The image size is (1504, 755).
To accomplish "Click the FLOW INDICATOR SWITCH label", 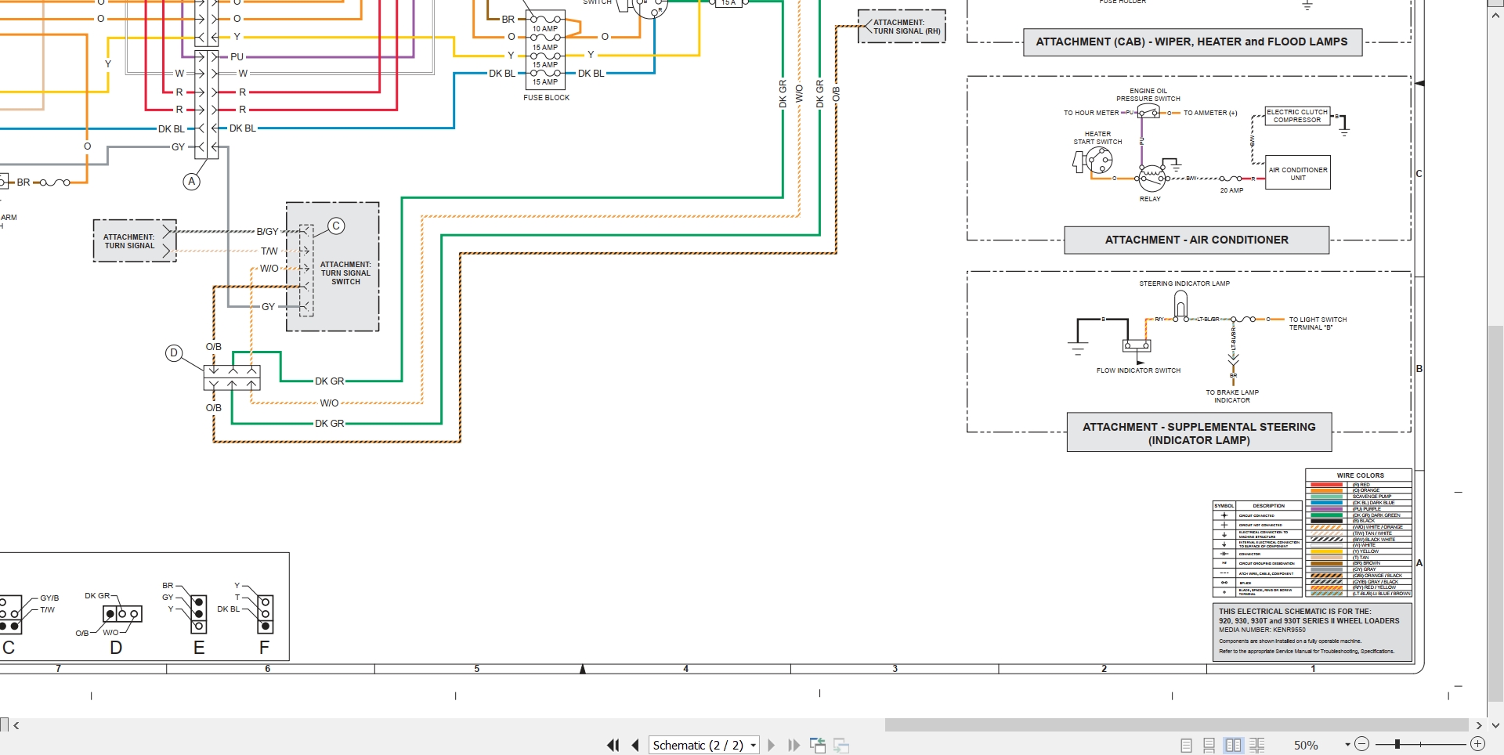I will click(1138, 370).
